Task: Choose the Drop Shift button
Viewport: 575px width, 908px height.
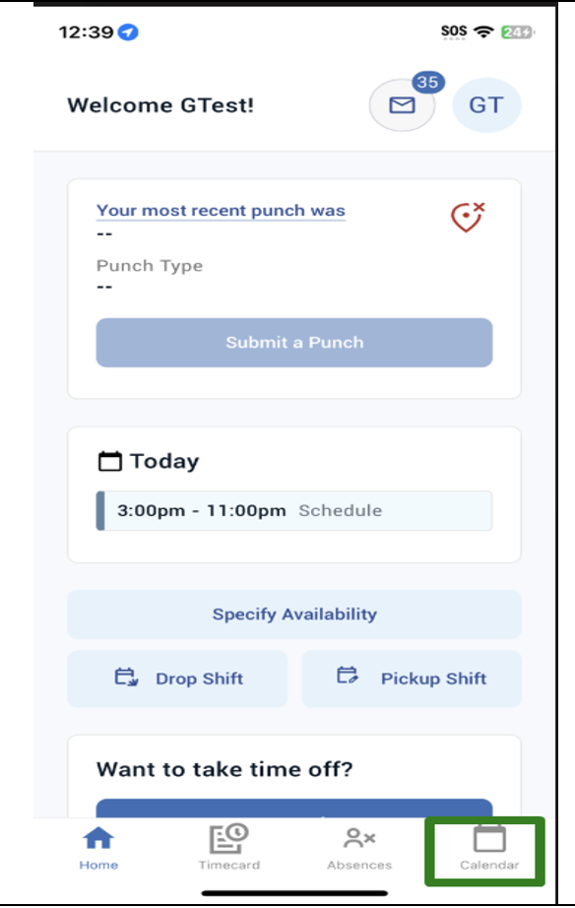Action: (177, 679)
